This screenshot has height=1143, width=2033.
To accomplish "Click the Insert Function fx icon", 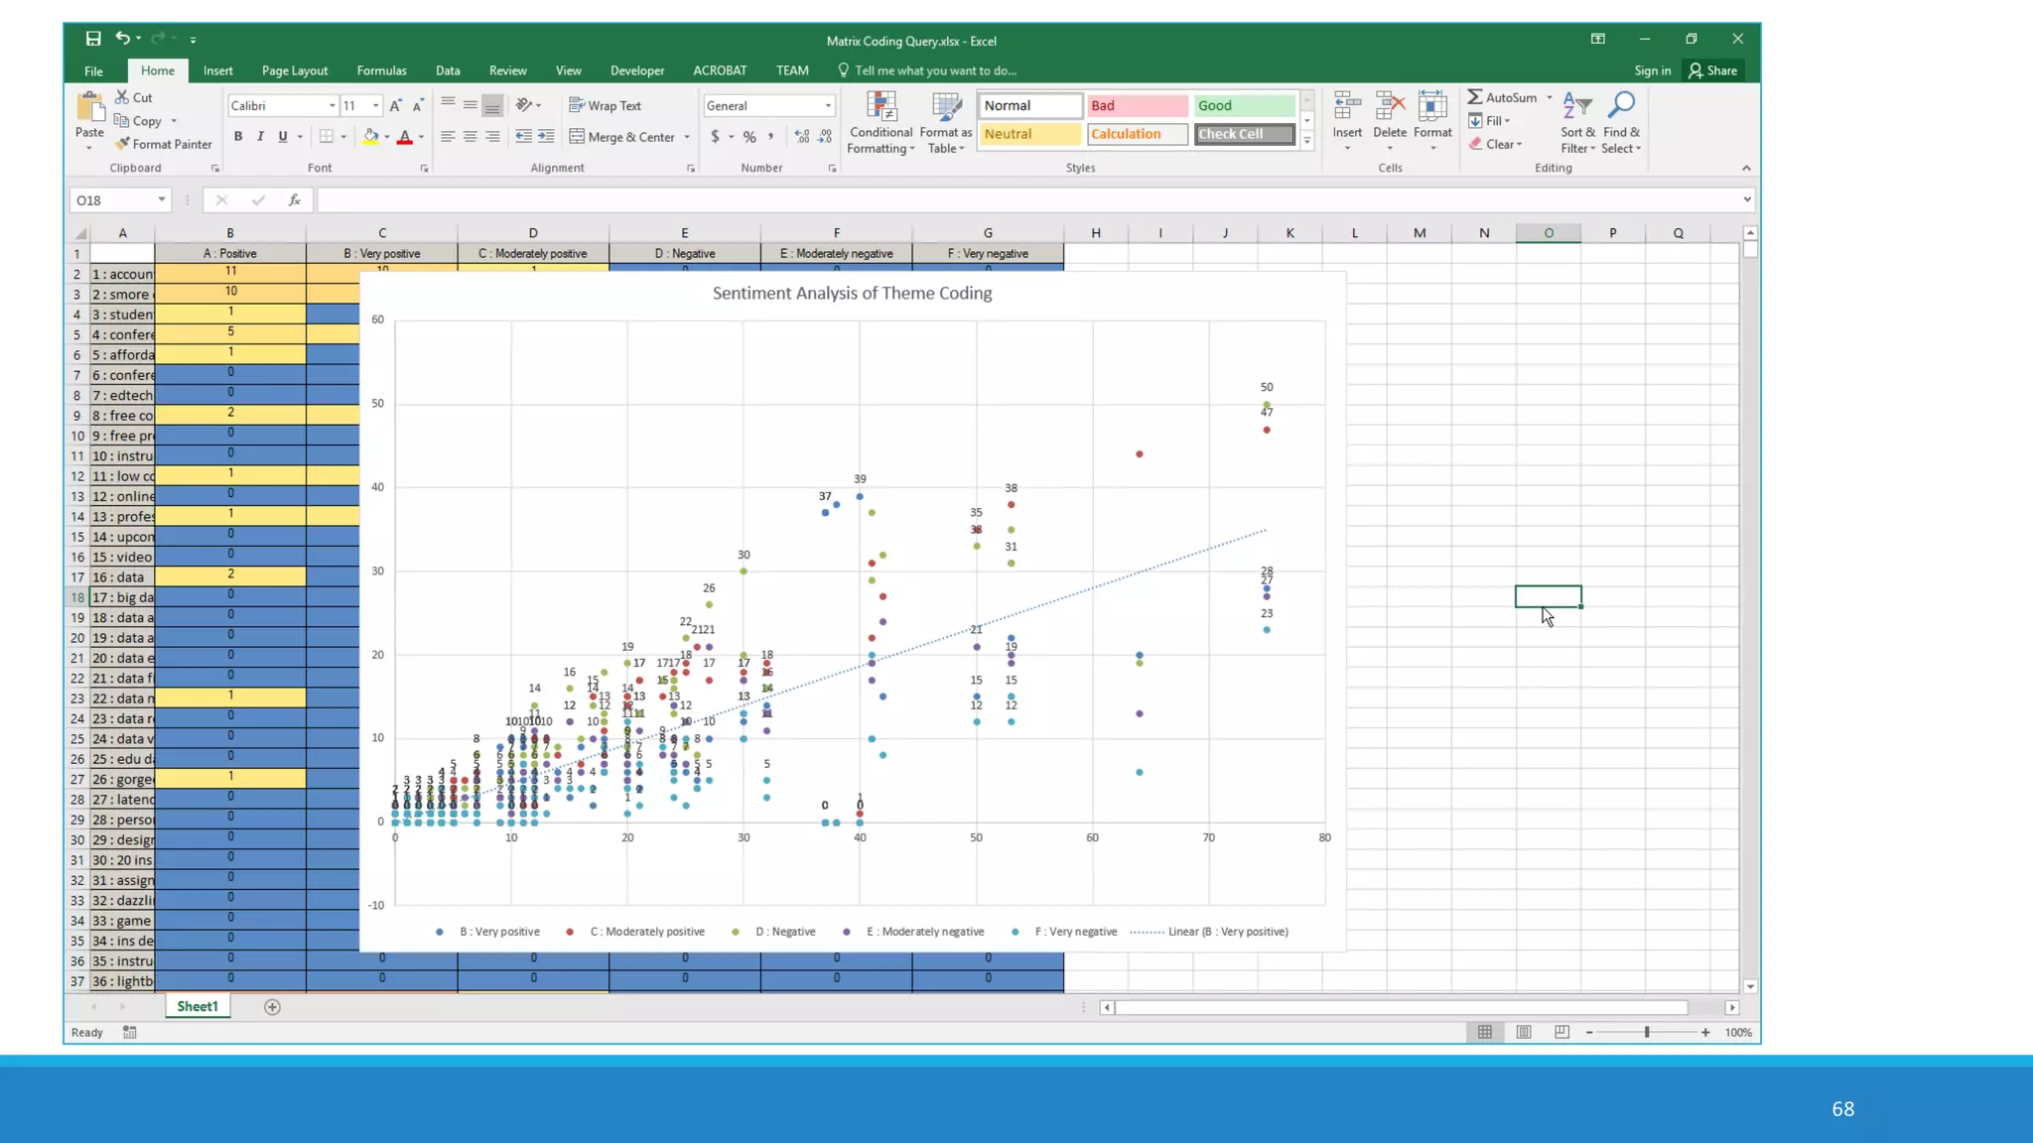I will 294,200.
